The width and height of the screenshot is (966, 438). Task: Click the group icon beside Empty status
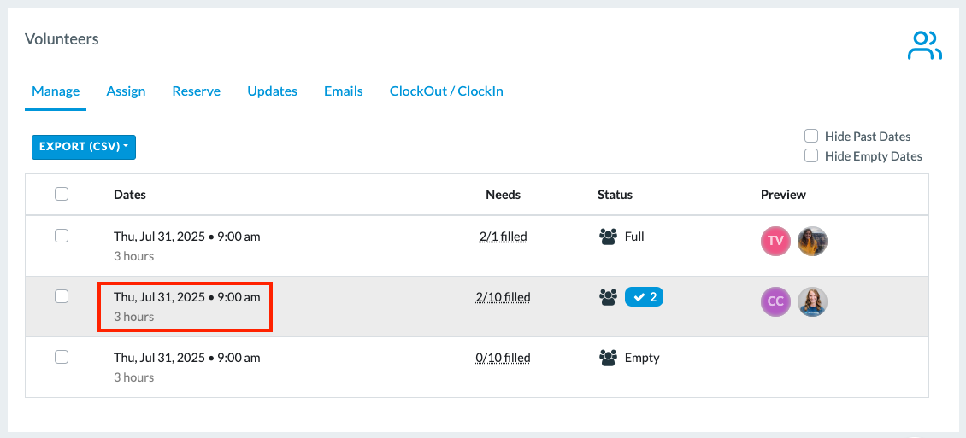click(608, 358)
